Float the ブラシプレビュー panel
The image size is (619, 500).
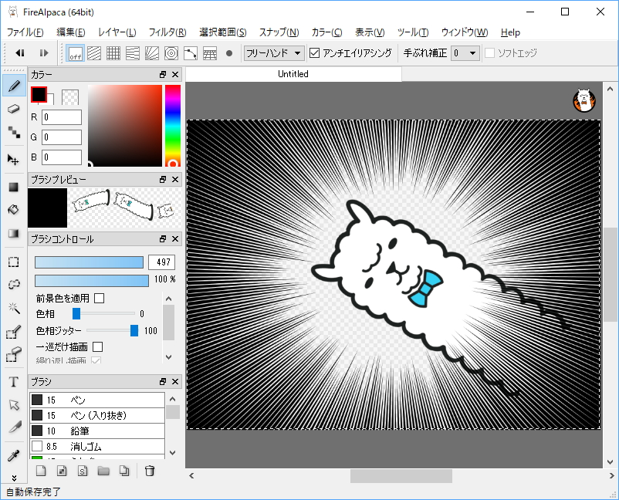pos(163,180)
